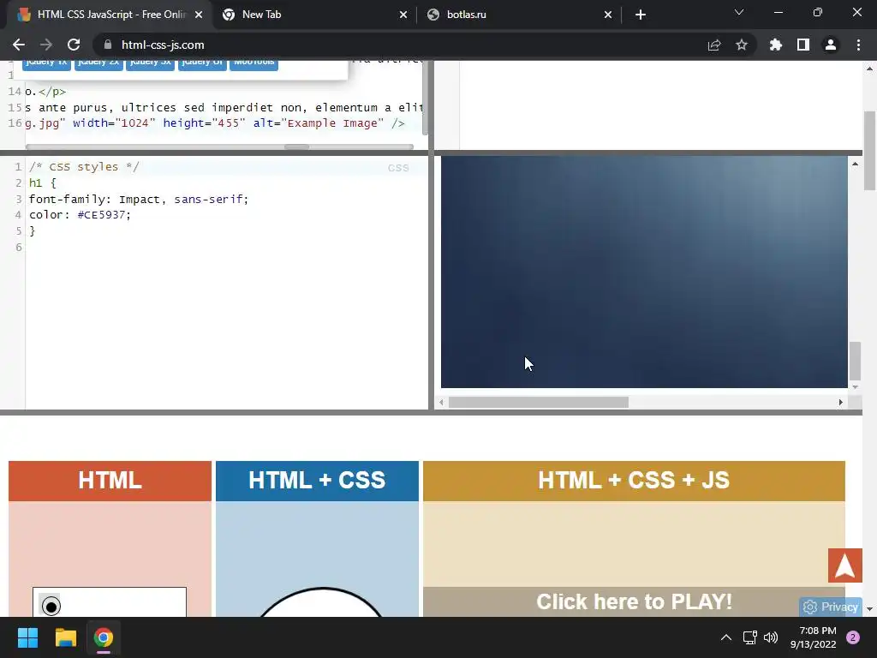The image size is (877, 658).
Task: Click the page vertical scrollbar thumb
Action: tap(870, 151)
